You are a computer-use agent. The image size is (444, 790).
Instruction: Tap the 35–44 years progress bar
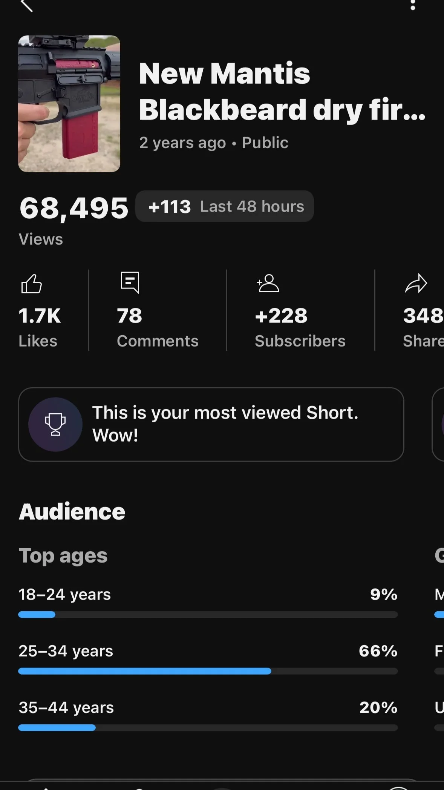tap(208, 728)
